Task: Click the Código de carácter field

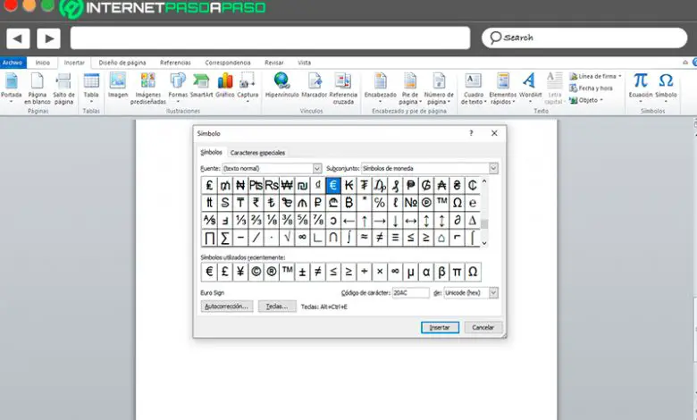Action: click(x=411, y=293)
